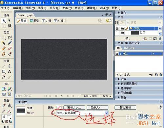Select the Marquee selection tool

coord(4,38)
